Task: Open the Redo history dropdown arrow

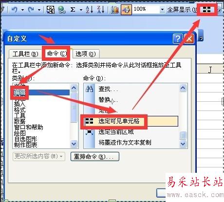Action: tap(39, 10)
